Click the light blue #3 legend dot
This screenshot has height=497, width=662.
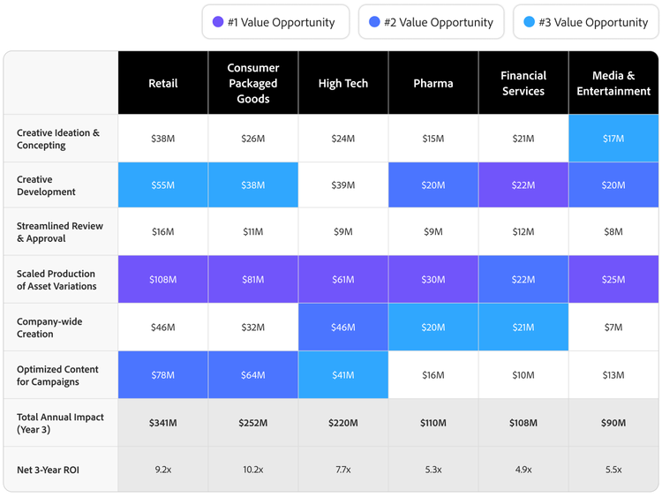[x=530, y=22]
